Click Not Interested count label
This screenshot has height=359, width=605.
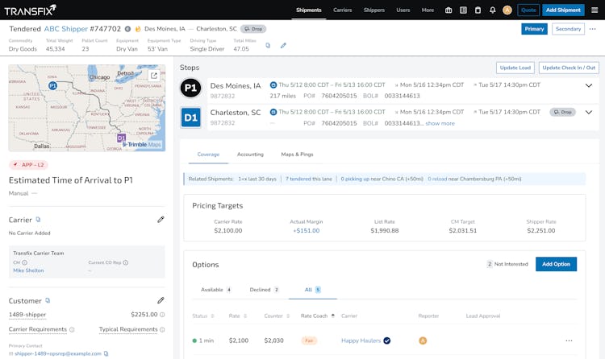tap(507, 264)
